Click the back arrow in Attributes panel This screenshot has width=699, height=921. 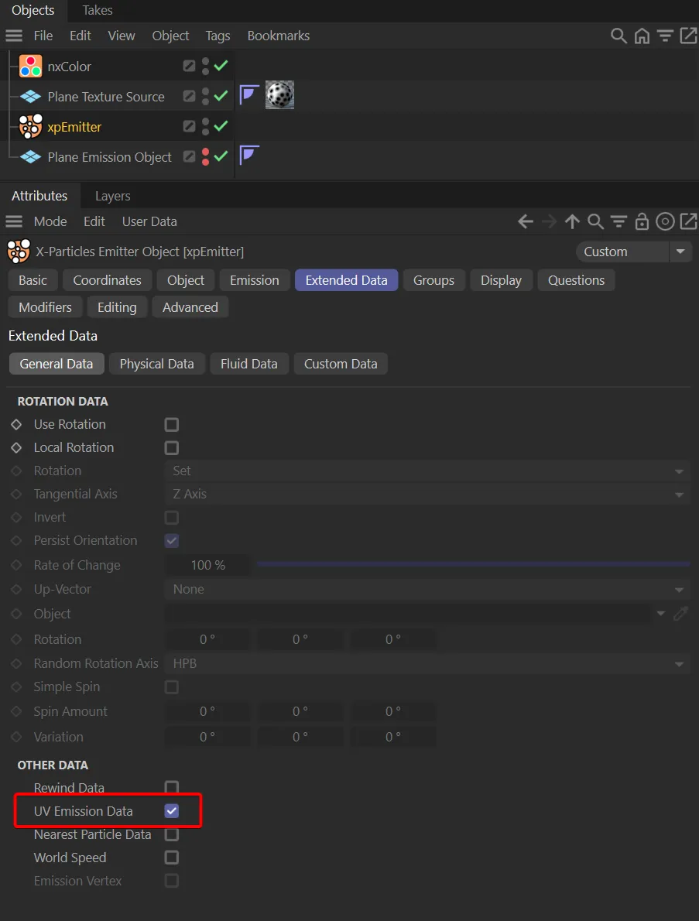point(526,221)
